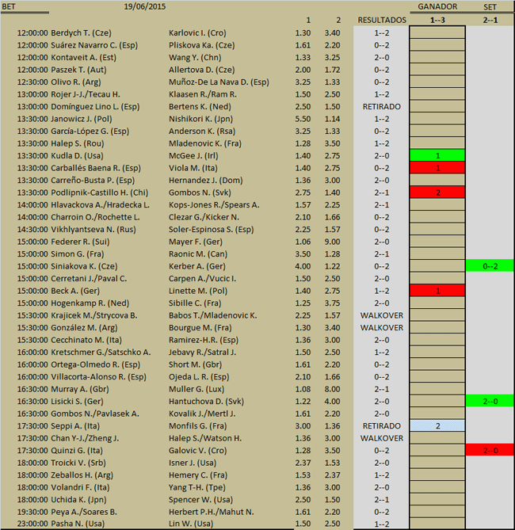Viewport: 515px width, 530px height.
Task: Click green SET cell 2--0 in Lisicki row
Action: [x=490, y=401]
